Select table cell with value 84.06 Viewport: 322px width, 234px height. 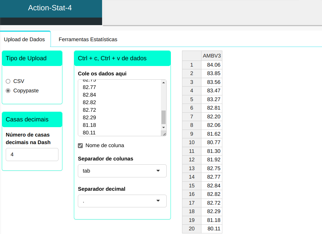coord(212,65)
